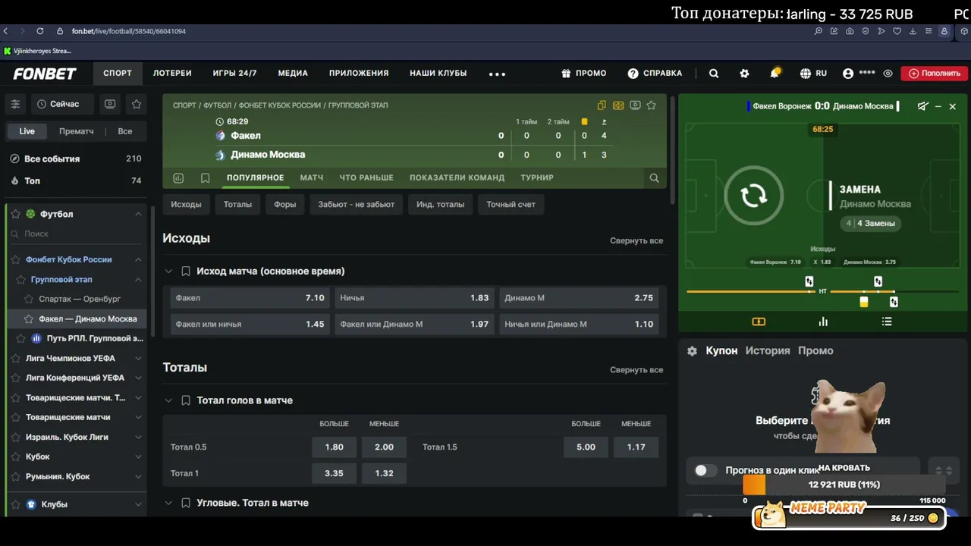Click yellow card marker on tracker timeline

click(x=863, y=302)
